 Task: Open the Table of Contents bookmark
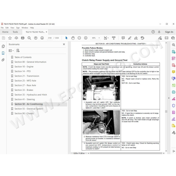click(23, 57)
